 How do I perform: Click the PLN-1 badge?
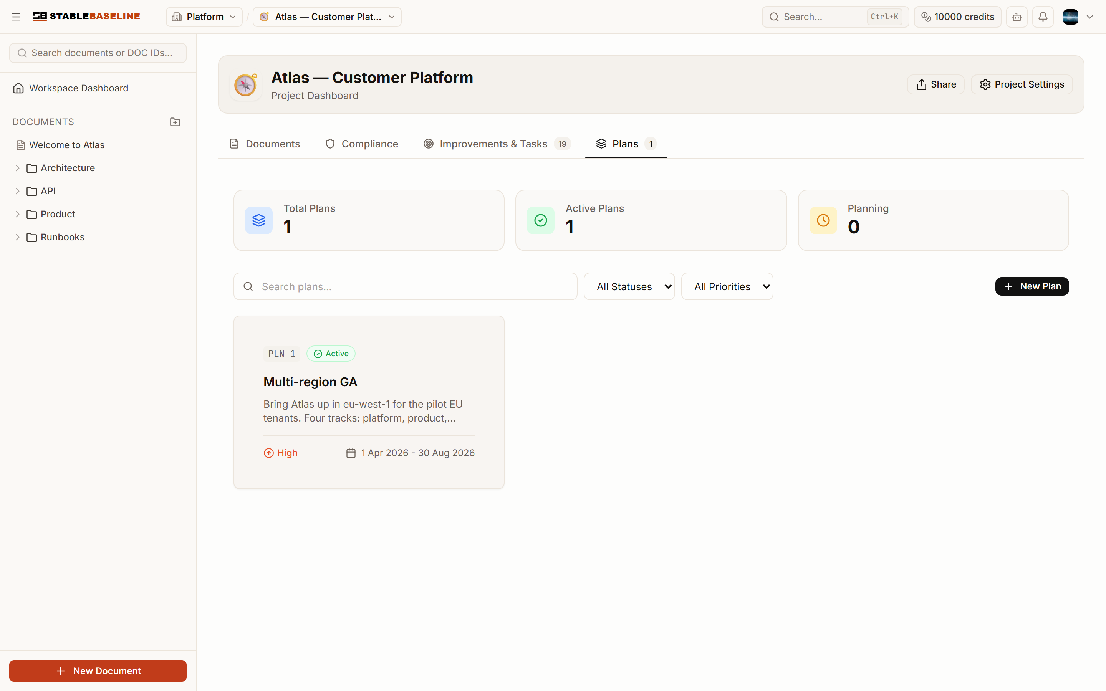point(281,354)
